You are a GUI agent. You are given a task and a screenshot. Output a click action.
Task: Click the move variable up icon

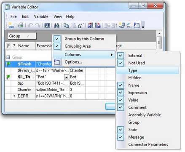(115, 26)
